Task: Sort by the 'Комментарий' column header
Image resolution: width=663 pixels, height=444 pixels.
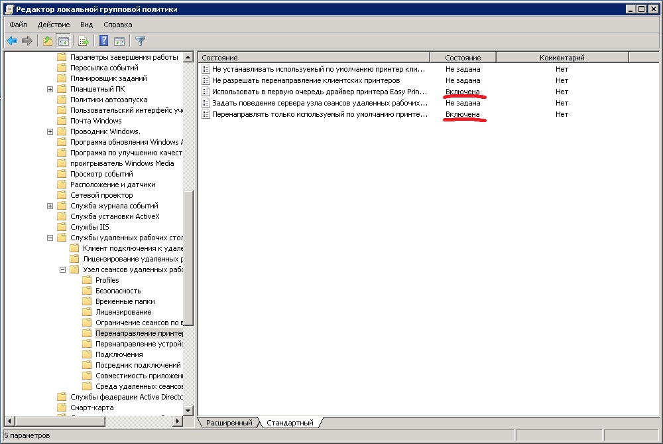Action: click(562, 58)
